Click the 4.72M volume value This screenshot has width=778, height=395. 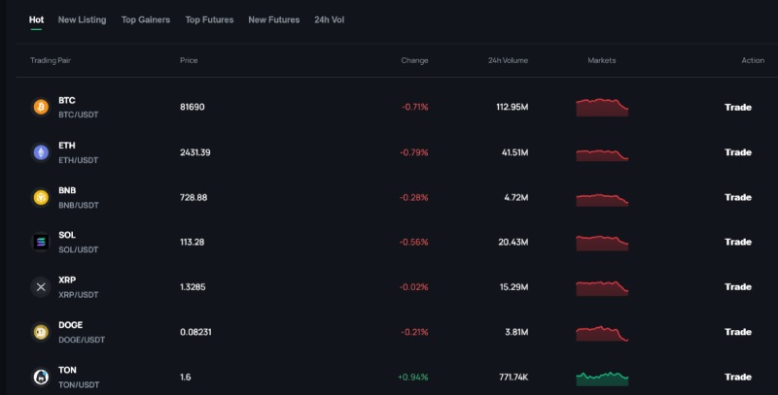click(x=516, y=198)
